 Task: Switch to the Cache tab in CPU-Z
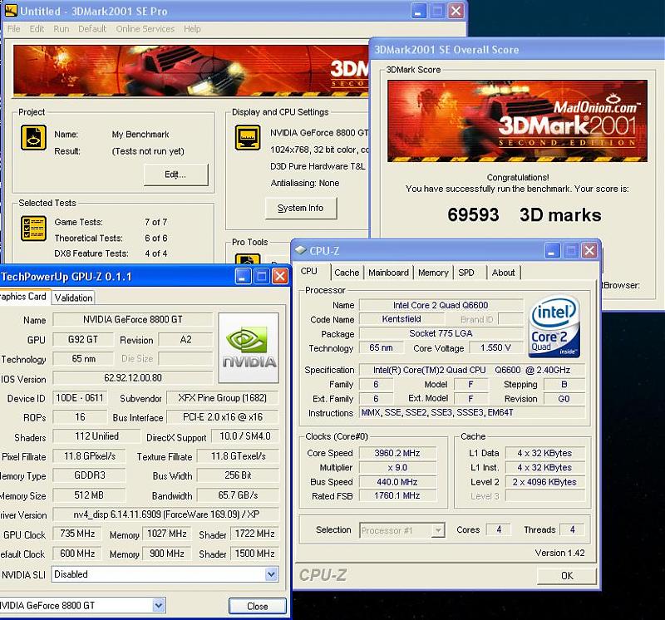coord(347,273)
